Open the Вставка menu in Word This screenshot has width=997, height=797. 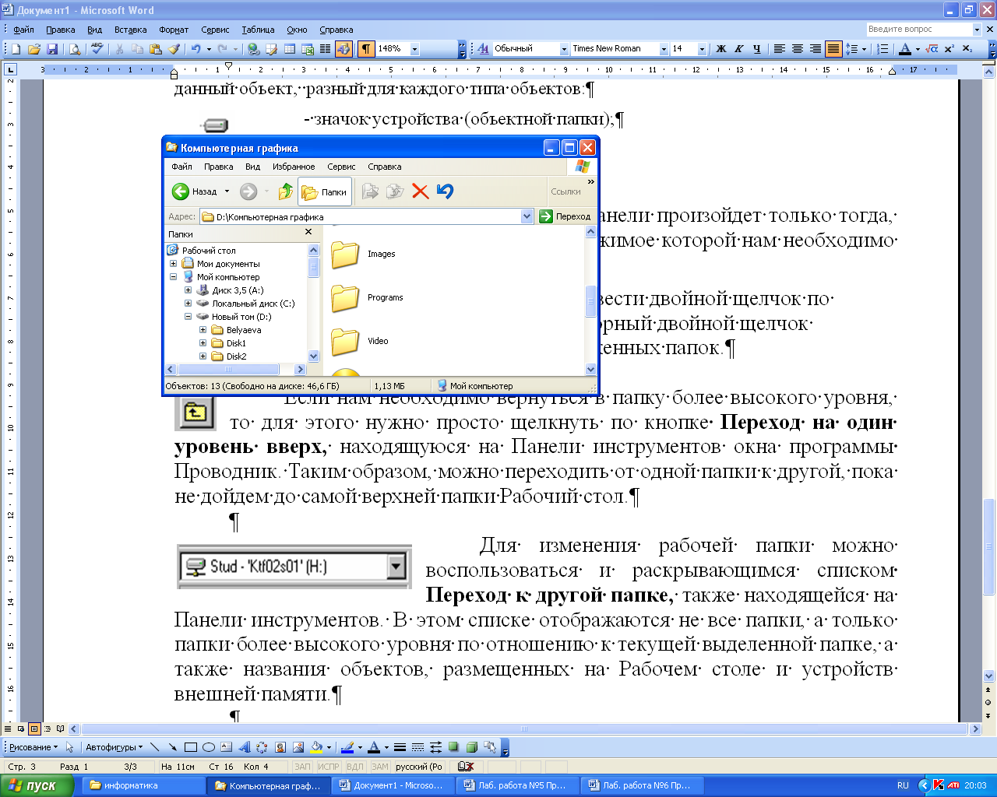pos(130,30)
